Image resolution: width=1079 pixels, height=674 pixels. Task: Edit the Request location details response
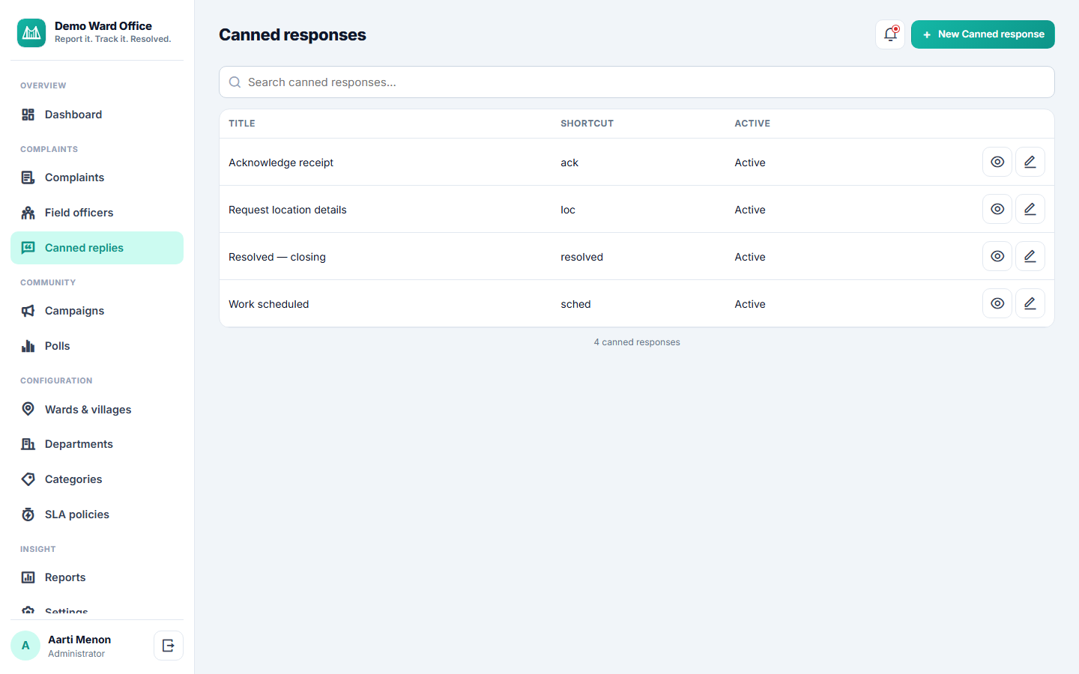(1030, 209)
